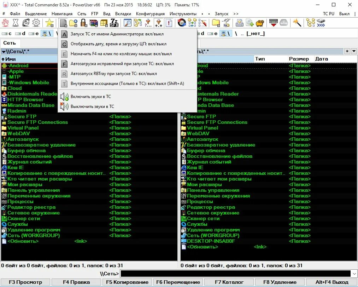This screenshot has height=287, width=358.
Task: Click the F8 Удаление button
Action: (x=280, y=282)
